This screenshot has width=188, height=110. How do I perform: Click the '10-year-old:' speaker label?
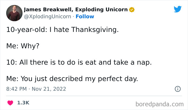click(26, 30)
